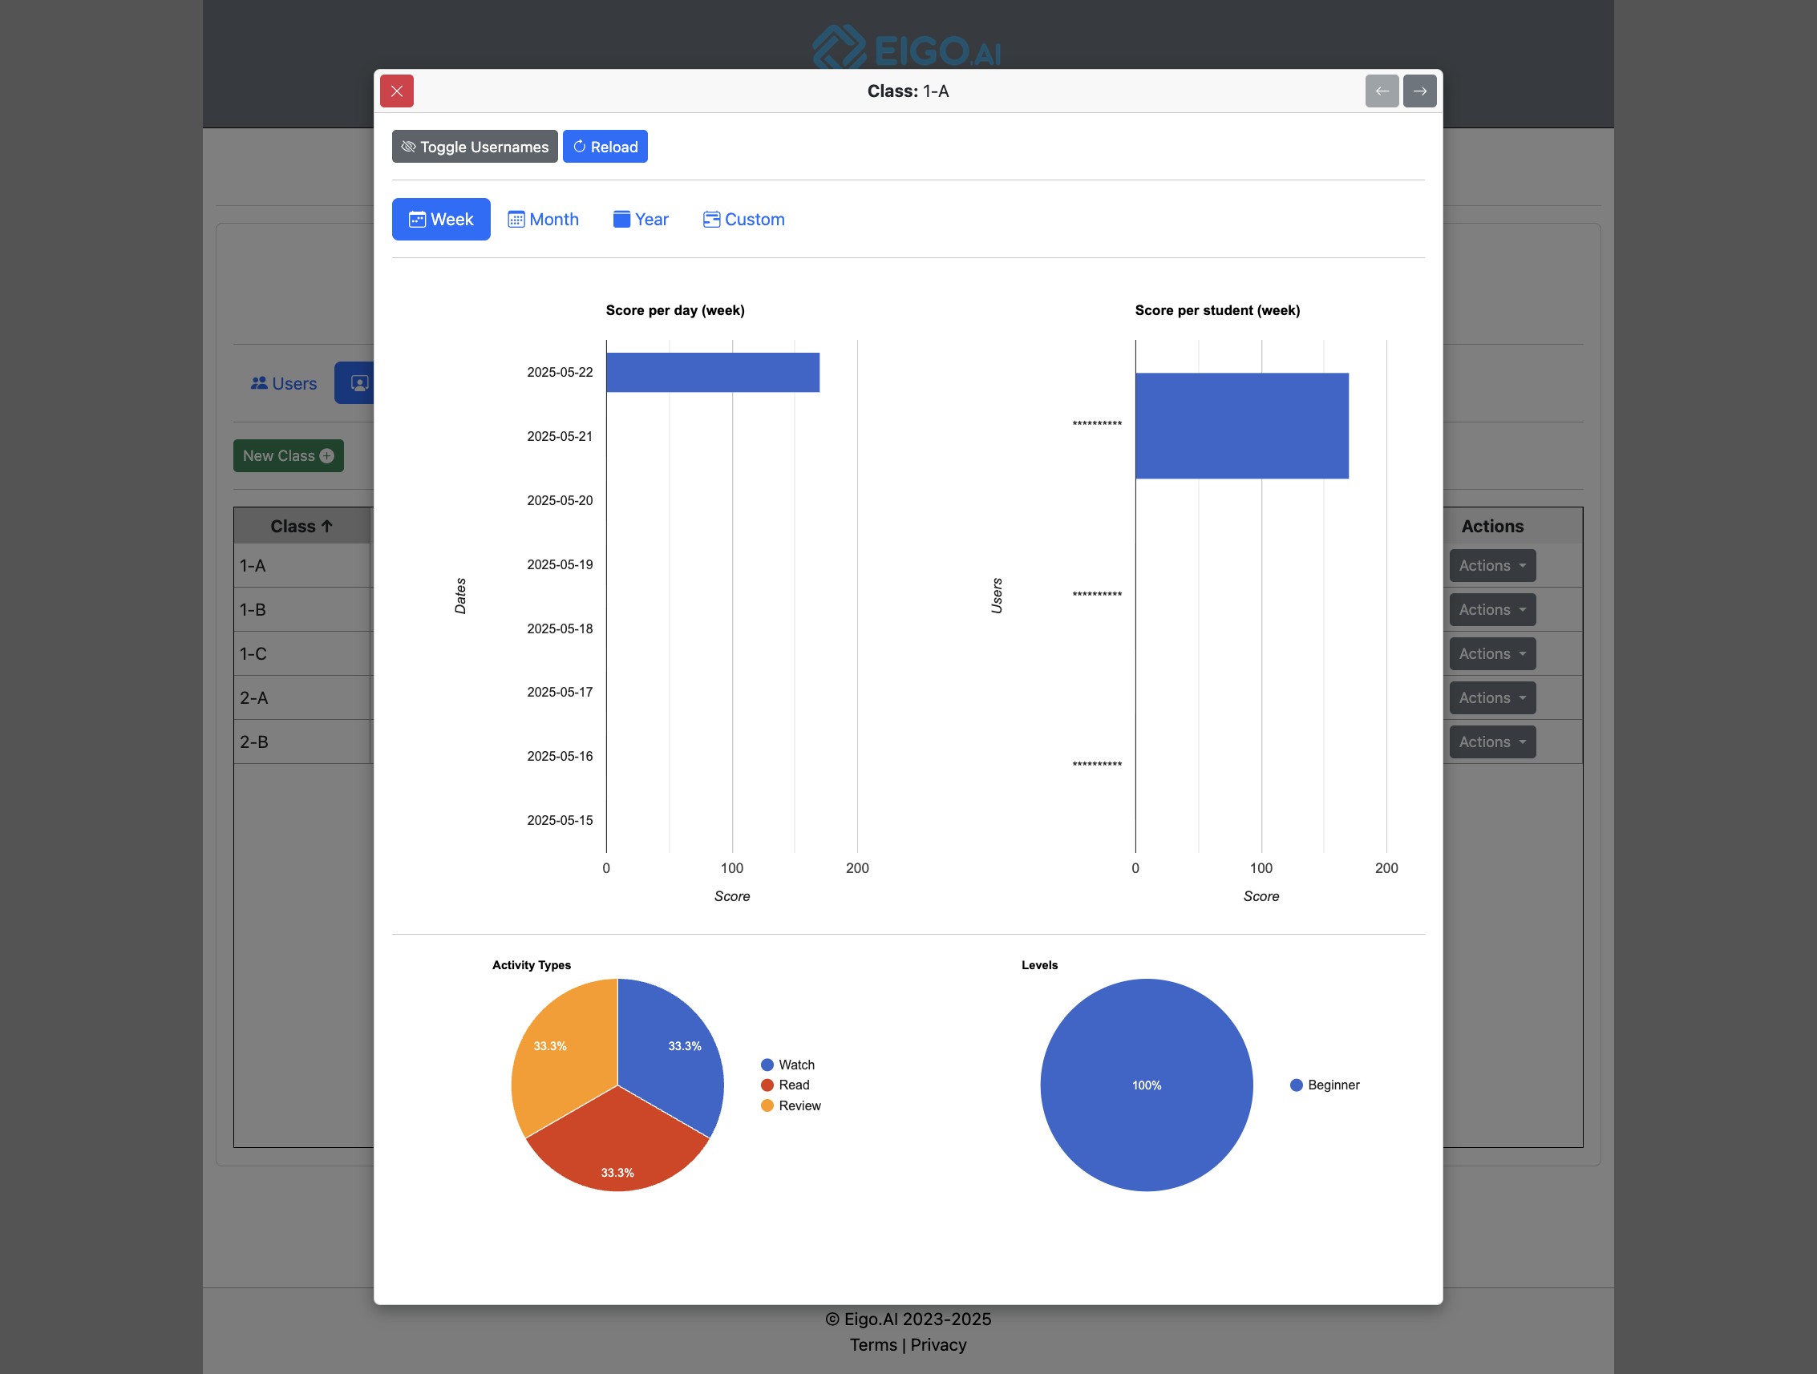Open the Privacy link in footer

pyautogui.click(x=938, y=1345)
